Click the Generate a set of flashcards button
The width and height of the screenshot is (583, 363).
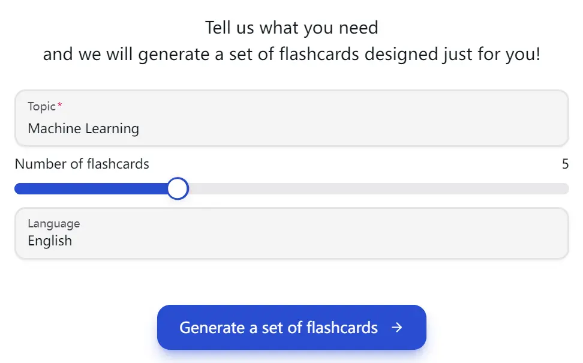291,328
